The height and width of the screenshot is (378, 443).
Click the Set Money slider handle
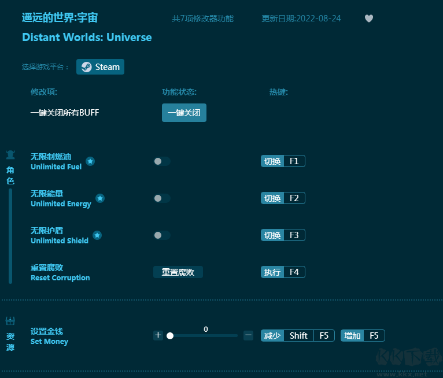coord(170,336)
